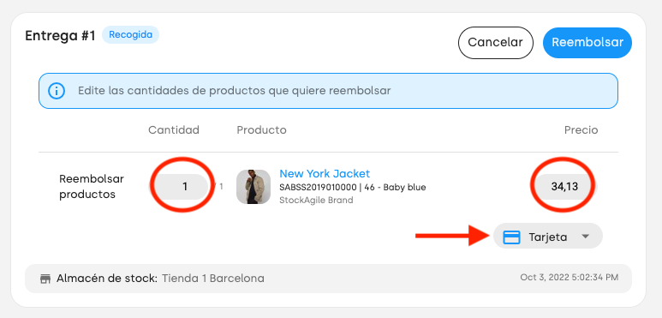The height and width of the screenshot is (318, 662).
Task: Click the Recogida status badge
Action: pos(130,34)
